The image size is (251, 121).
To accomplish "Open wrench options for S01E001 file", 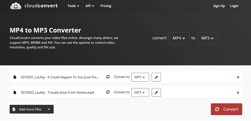I will [x=156, y=77].
